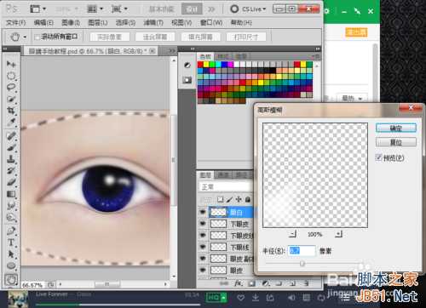Open the 编辑(E) menu

pyautogui.click(x=43, y=22)
